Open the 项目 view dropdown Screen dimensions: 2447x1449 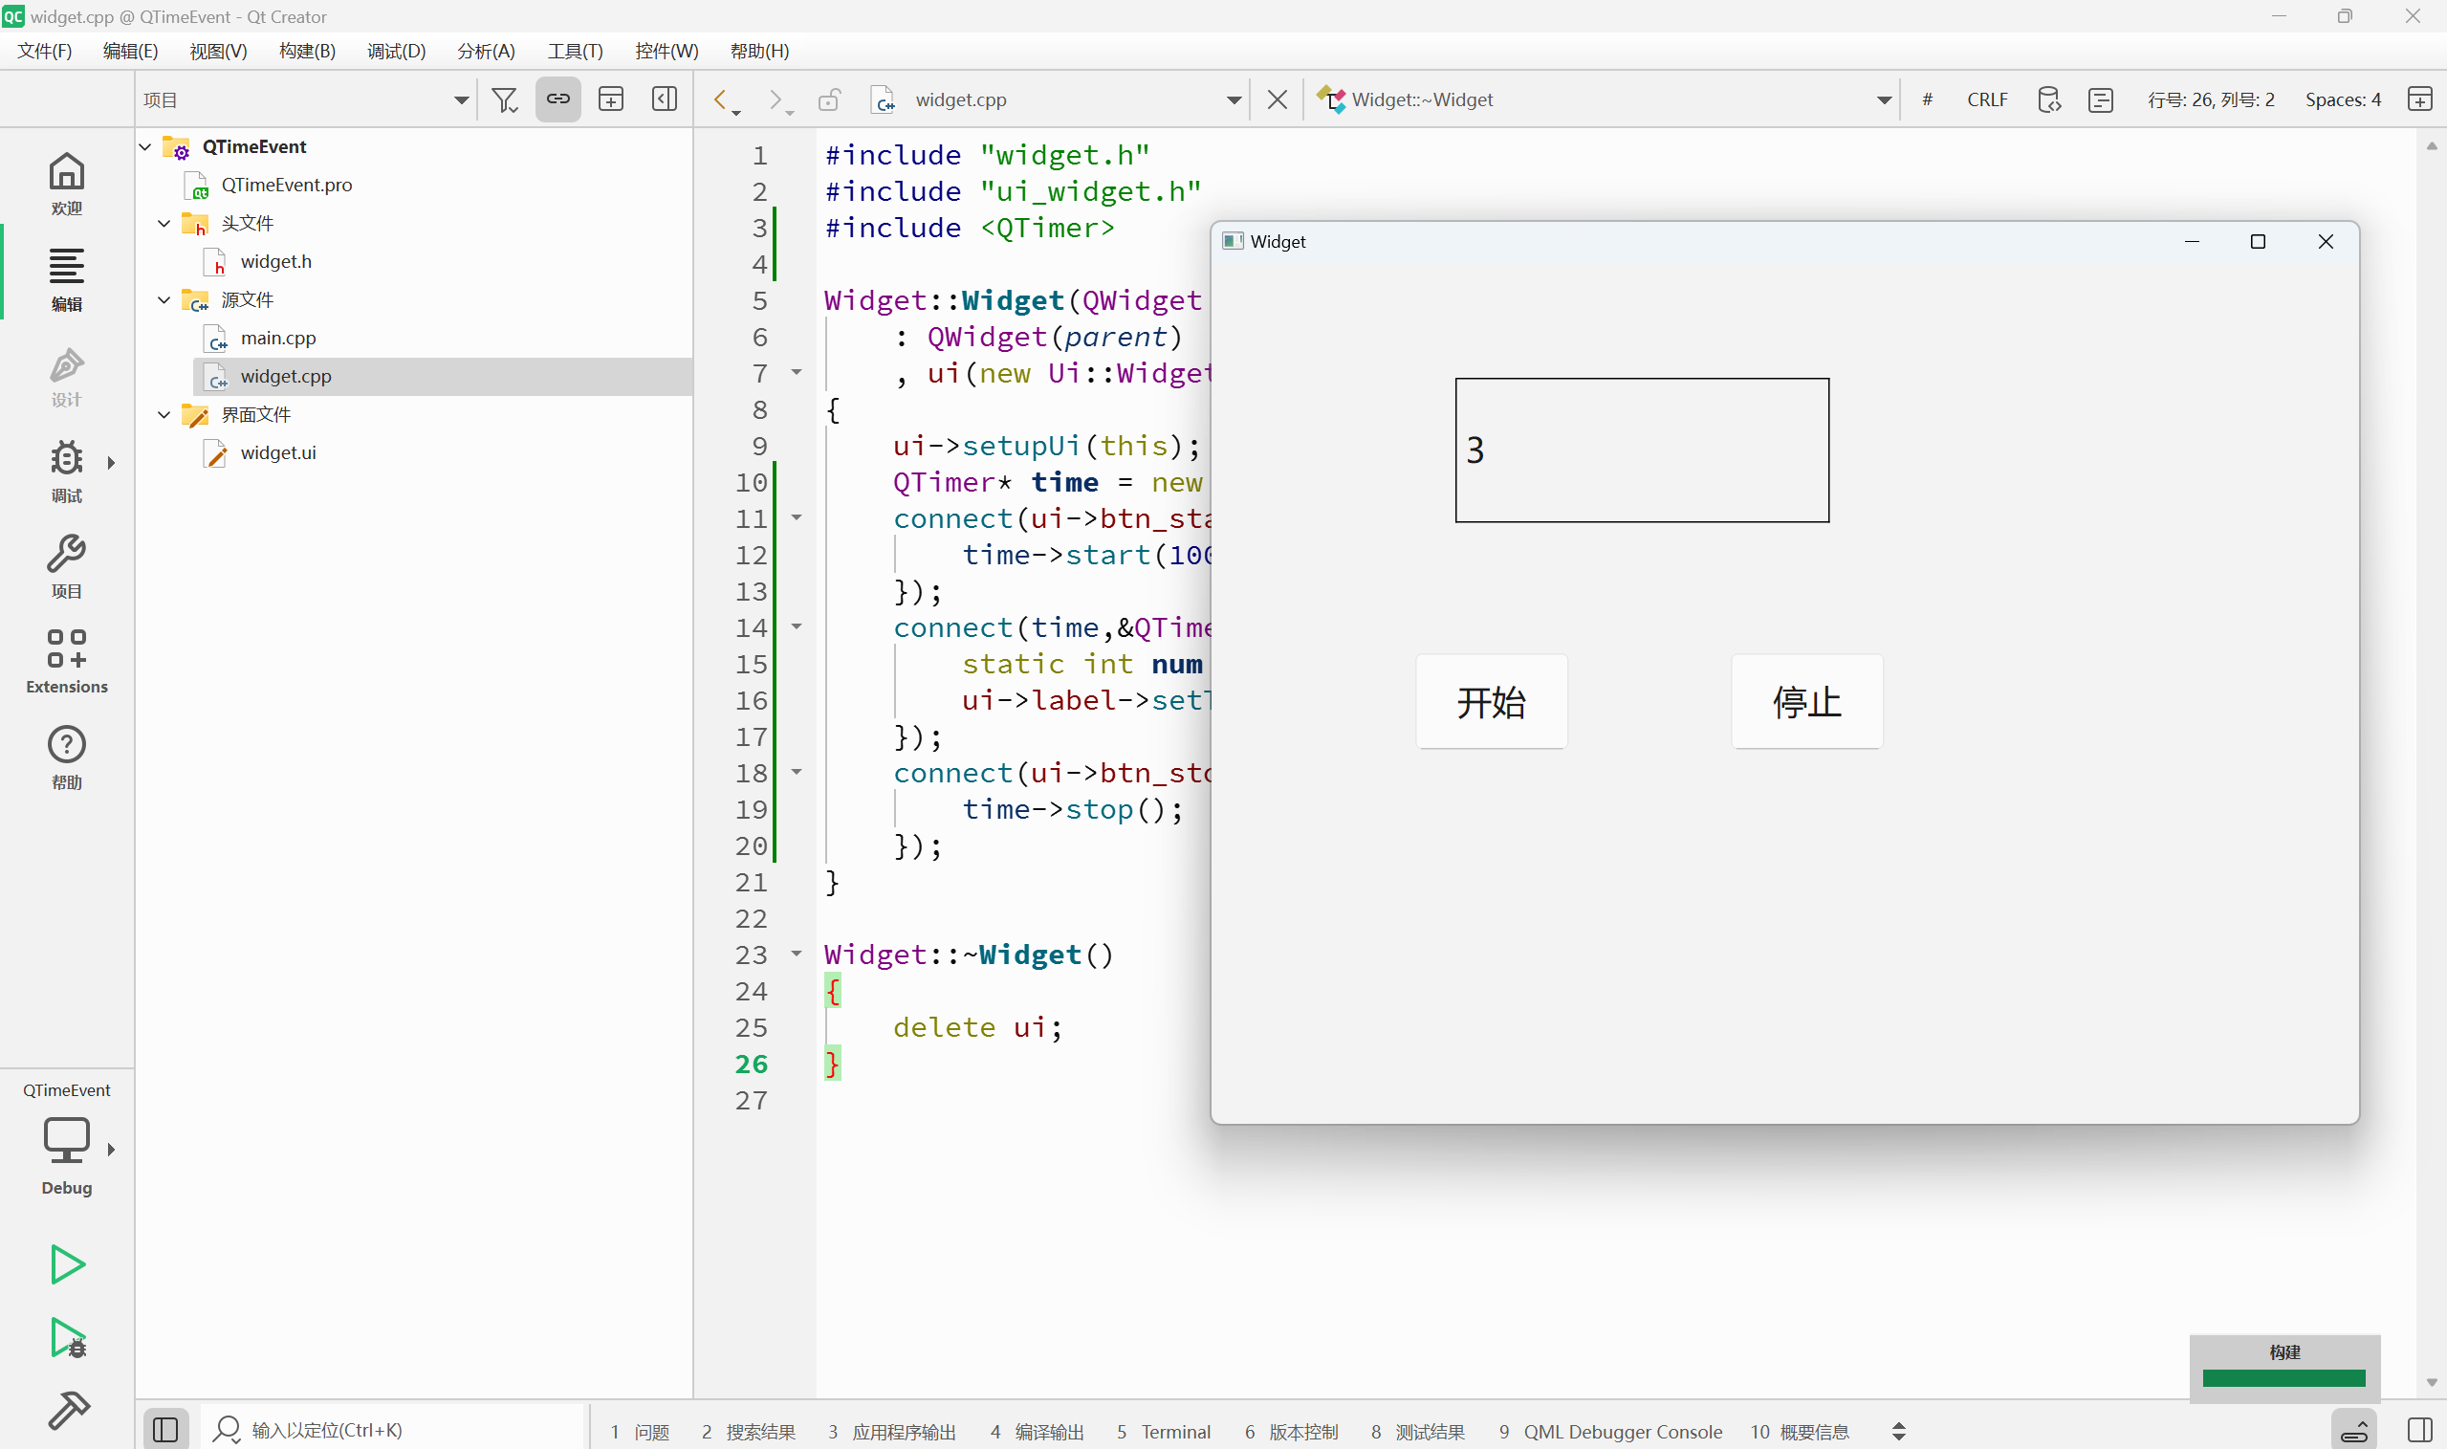[461, 99]
